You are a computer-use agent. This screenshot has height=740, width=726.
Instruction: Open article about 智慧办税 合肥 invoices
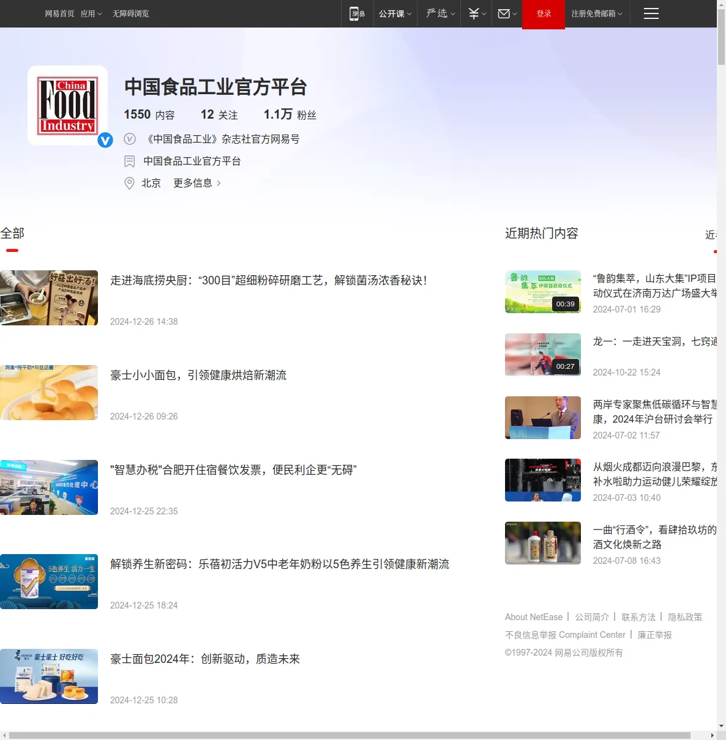(x=233, y=470)
